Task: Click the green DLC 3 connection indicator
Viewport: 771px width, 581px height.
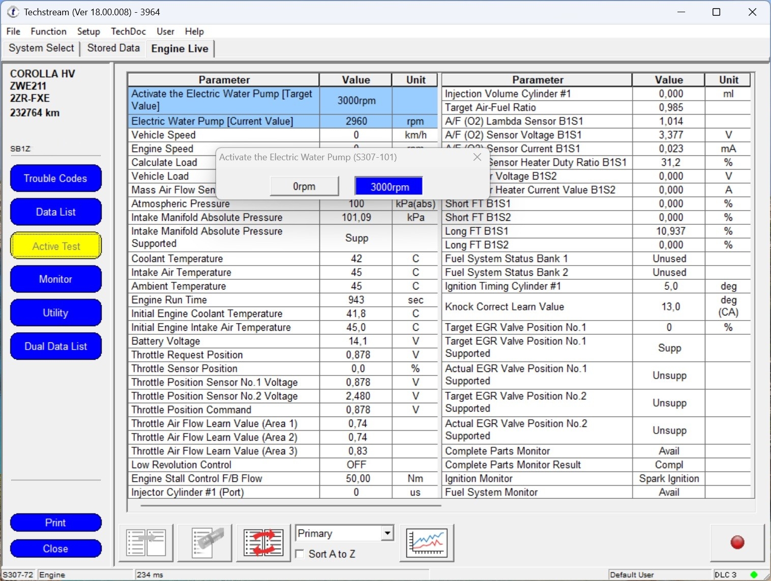Action: [x=754, y=575]
